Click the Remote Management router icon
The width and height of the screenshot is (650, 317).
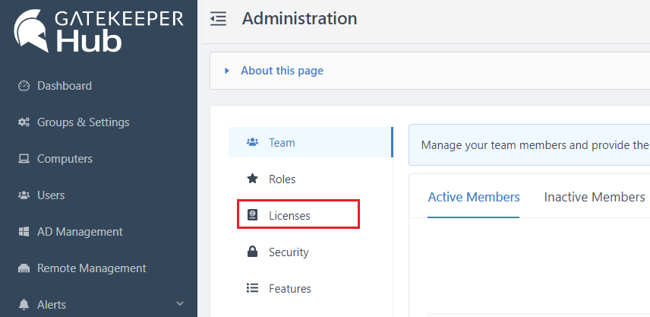coord(24,268)
